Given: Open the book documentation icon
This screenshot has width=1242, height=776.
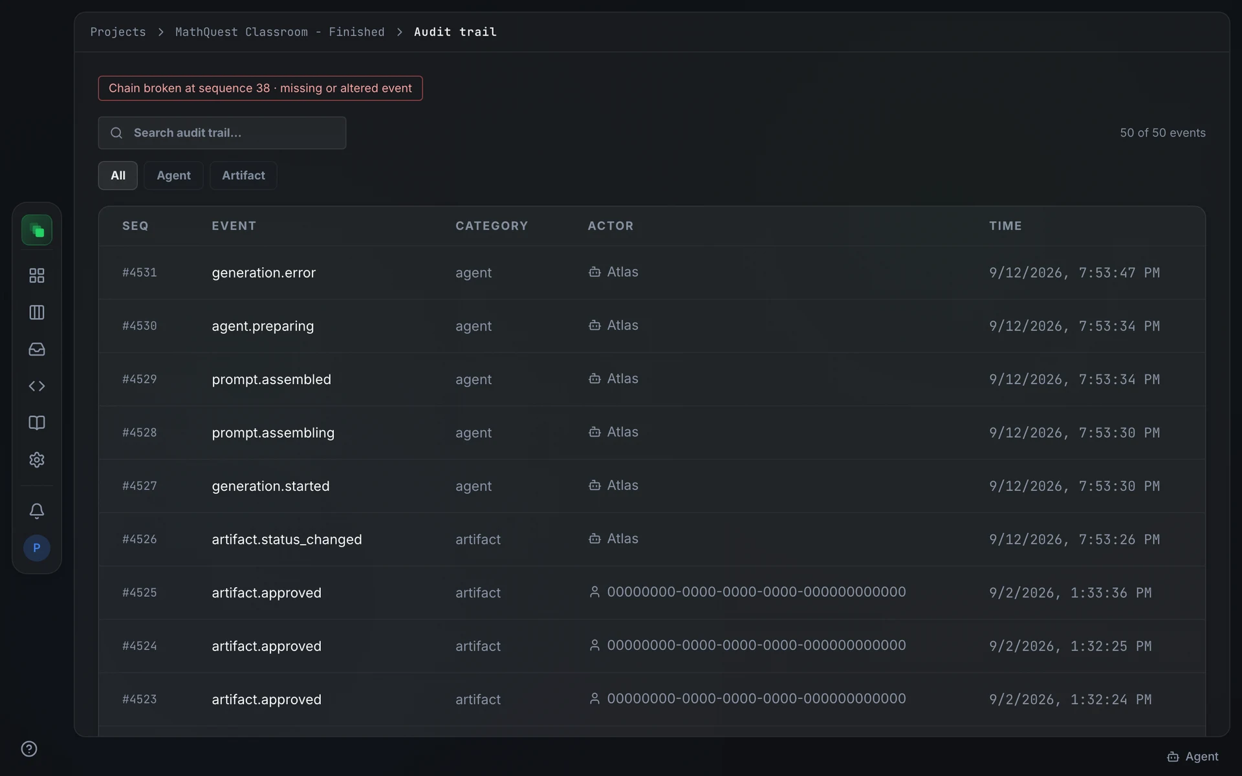Looking at the screenshot, I should (x=37, y=423).
